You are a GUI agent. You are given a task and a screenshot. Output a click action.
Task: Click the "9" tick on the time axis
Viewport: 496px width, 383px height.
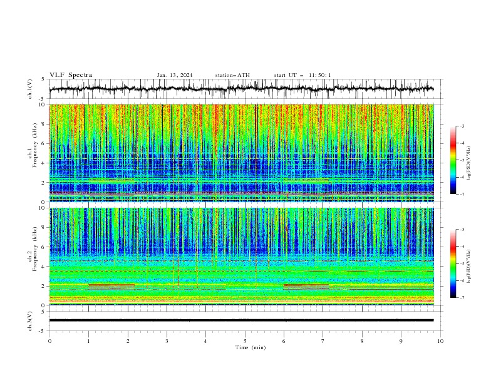click(x=401, y=341)
